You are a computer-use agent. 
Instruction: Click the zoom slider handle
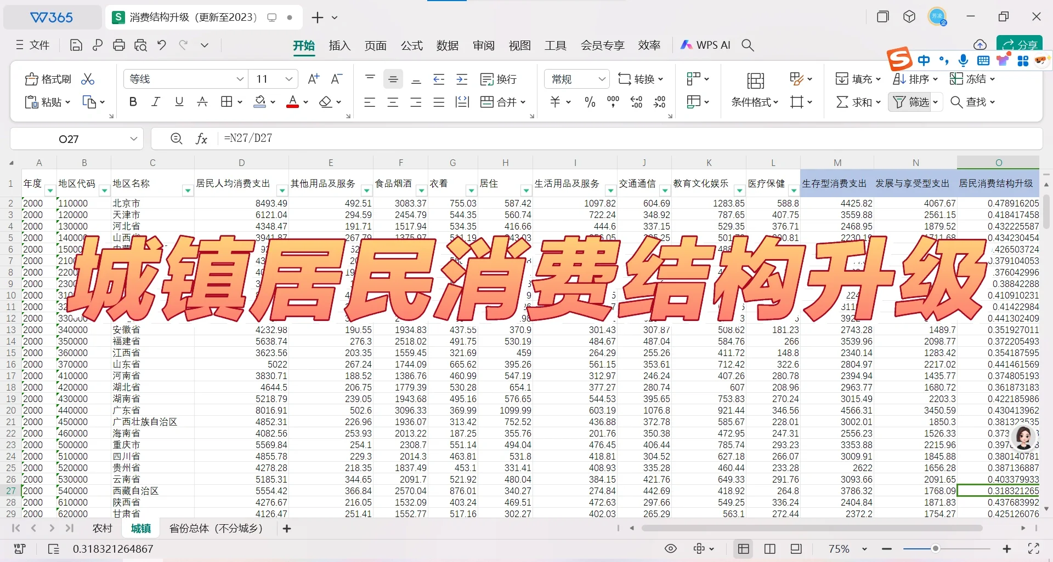coord(936,548)
